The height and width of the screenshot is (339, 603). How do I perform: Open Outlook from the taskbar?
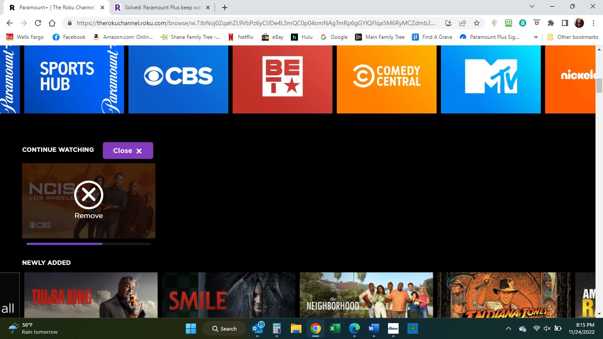(x=257, y=328)
